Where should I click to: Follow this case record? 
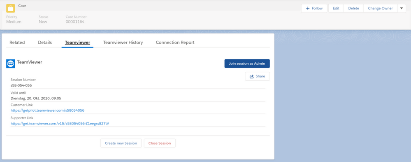point(314,8)
